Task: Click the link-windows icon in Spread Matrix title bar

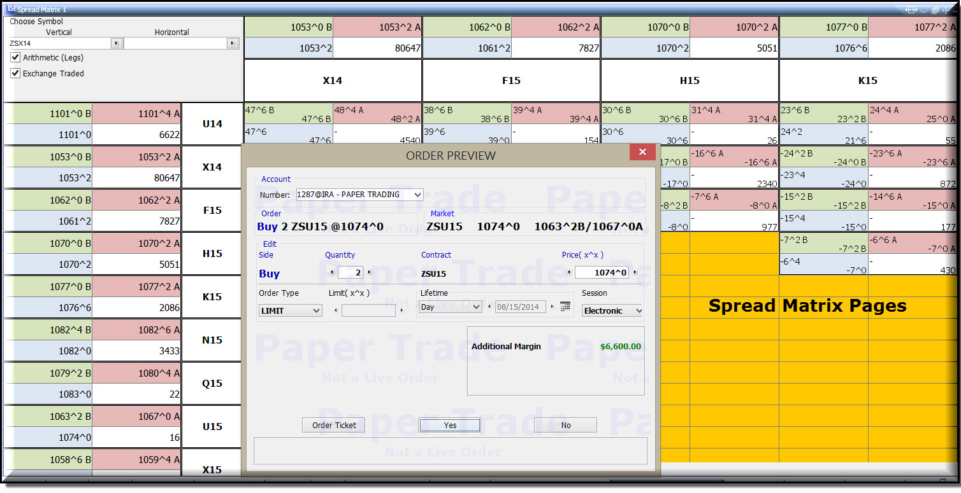Action: (x=911, y=10)
